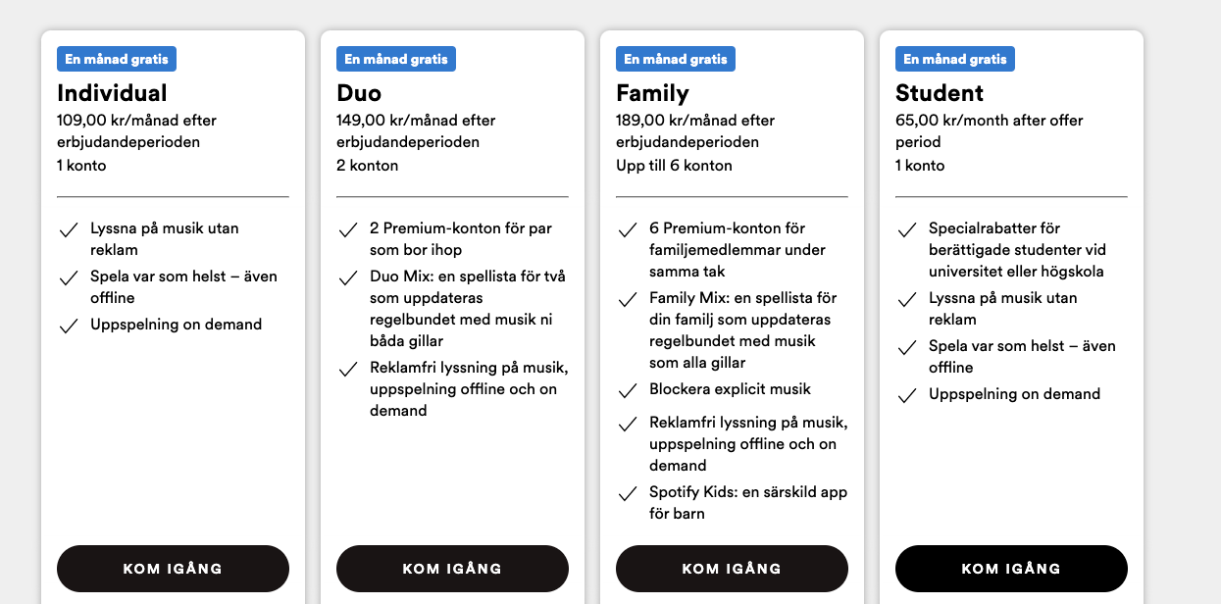Click the Individual plan's 'En månad gratis' badge

coord(117,59)
